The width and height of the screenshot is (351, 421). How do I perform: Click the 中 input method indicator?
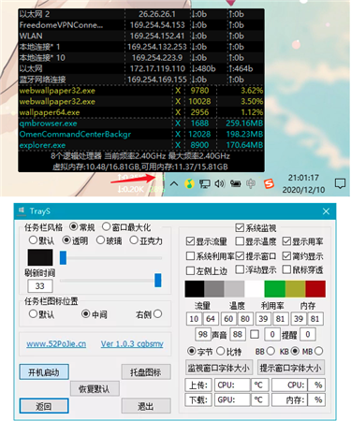click(251, 184)
